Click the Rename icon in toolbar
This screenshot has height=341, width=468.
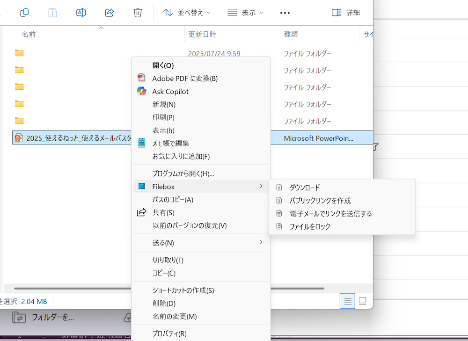[81, 13]
